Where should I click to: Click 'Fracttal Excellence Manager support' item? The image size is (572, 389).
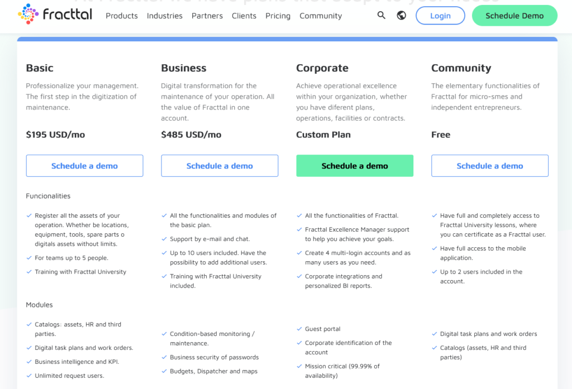point(357,234)
